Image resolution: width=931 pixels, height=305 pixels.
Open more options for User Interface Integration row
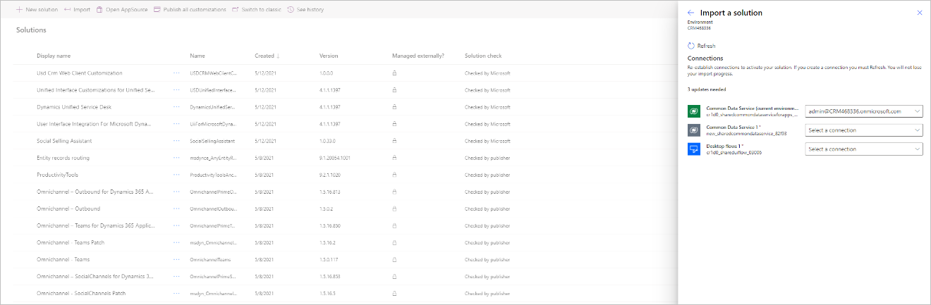(x=176, y=124)
